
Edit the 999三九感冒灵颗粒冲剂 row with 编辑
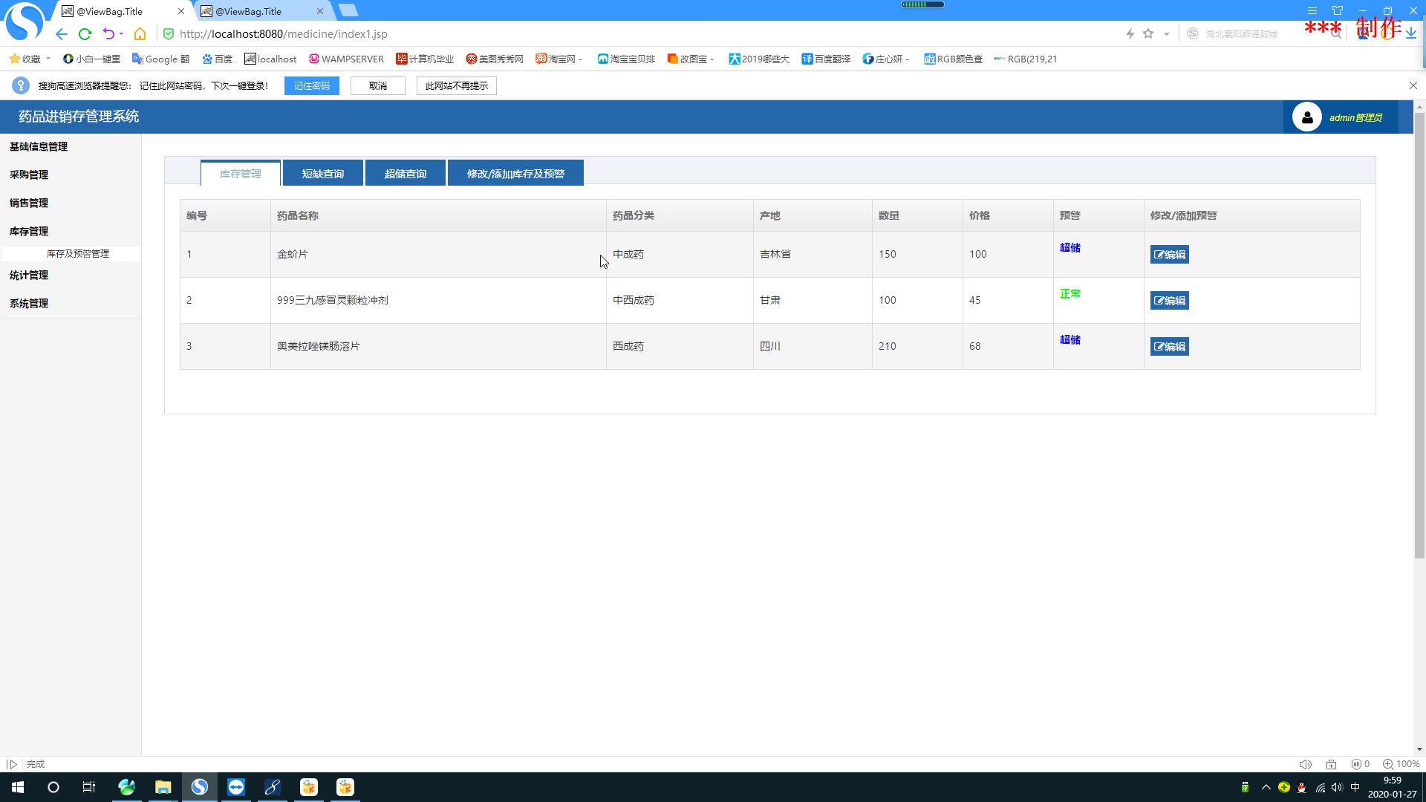coord(1170,301)
